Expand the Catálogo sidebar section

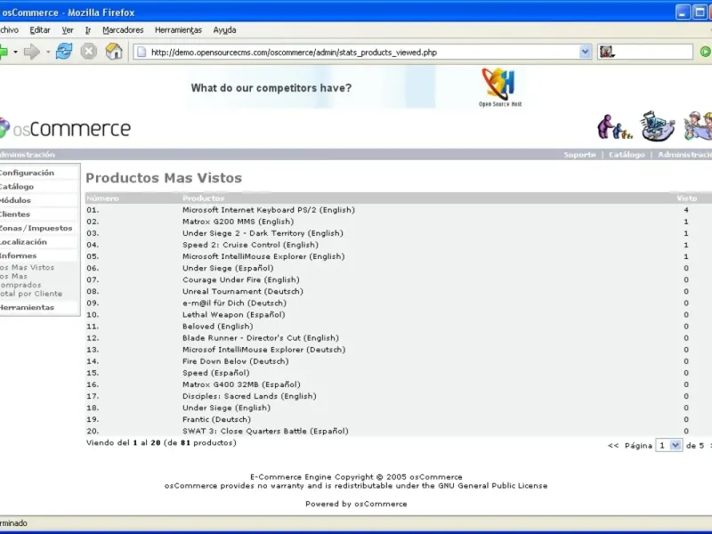(x=17, y=187)
